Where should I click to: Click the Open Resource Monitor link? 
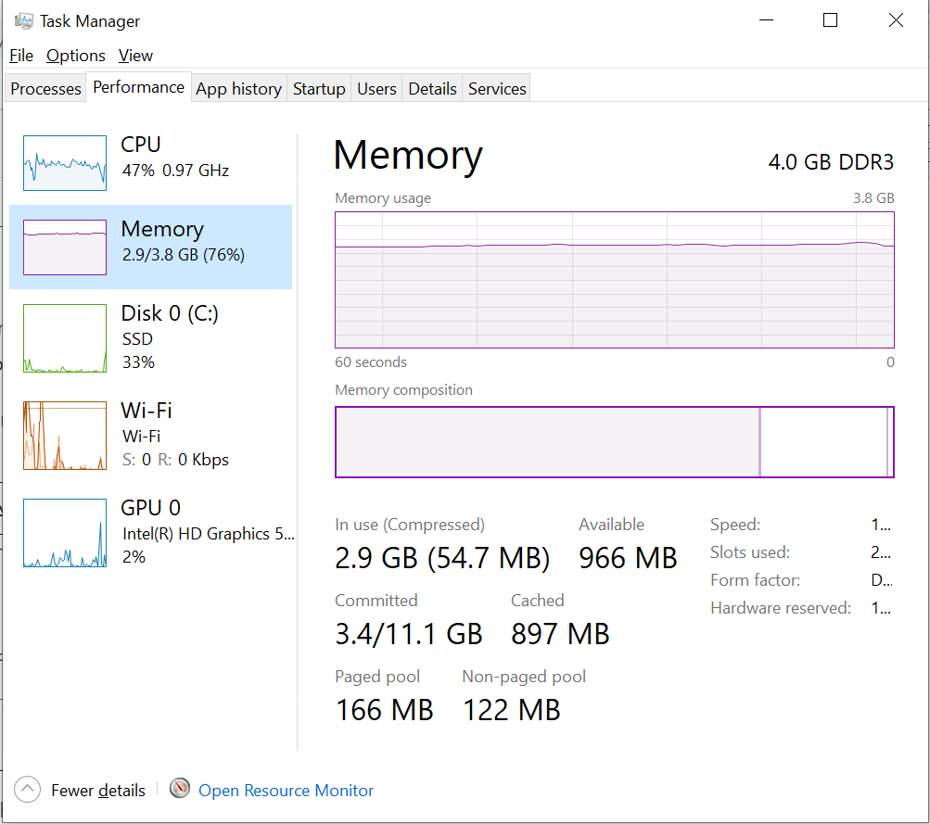coord(286,791)
